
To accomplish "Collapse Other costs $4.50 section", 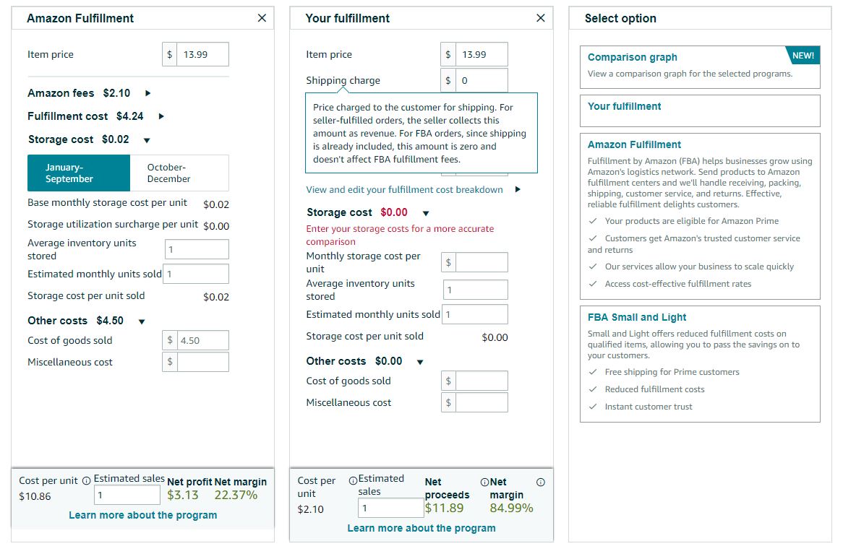I will pos(142,321).
